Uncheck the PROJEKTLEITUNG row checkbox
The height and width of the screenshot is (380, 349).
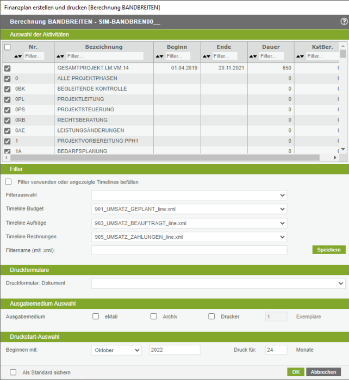tap(8, 99)
